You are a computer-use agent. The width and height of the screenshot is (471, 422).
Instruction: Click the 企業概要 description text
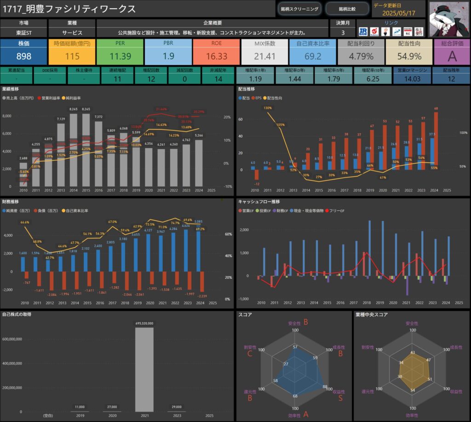pos(213,33)
